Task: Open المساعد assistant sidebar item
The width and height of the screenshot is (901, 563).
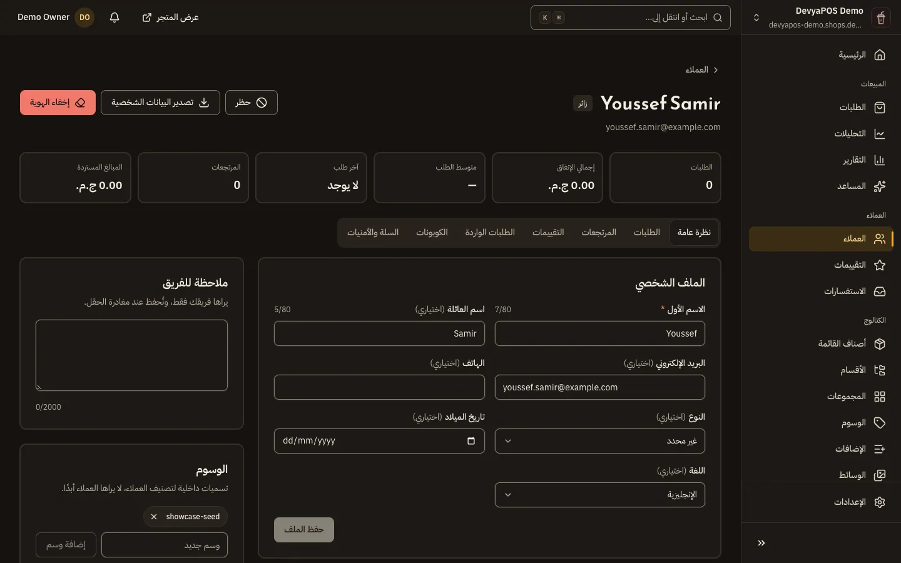Action: (821, 186)
